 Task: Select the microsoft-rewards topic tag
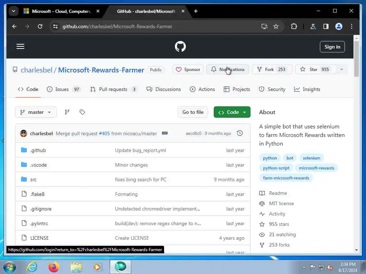317,168
